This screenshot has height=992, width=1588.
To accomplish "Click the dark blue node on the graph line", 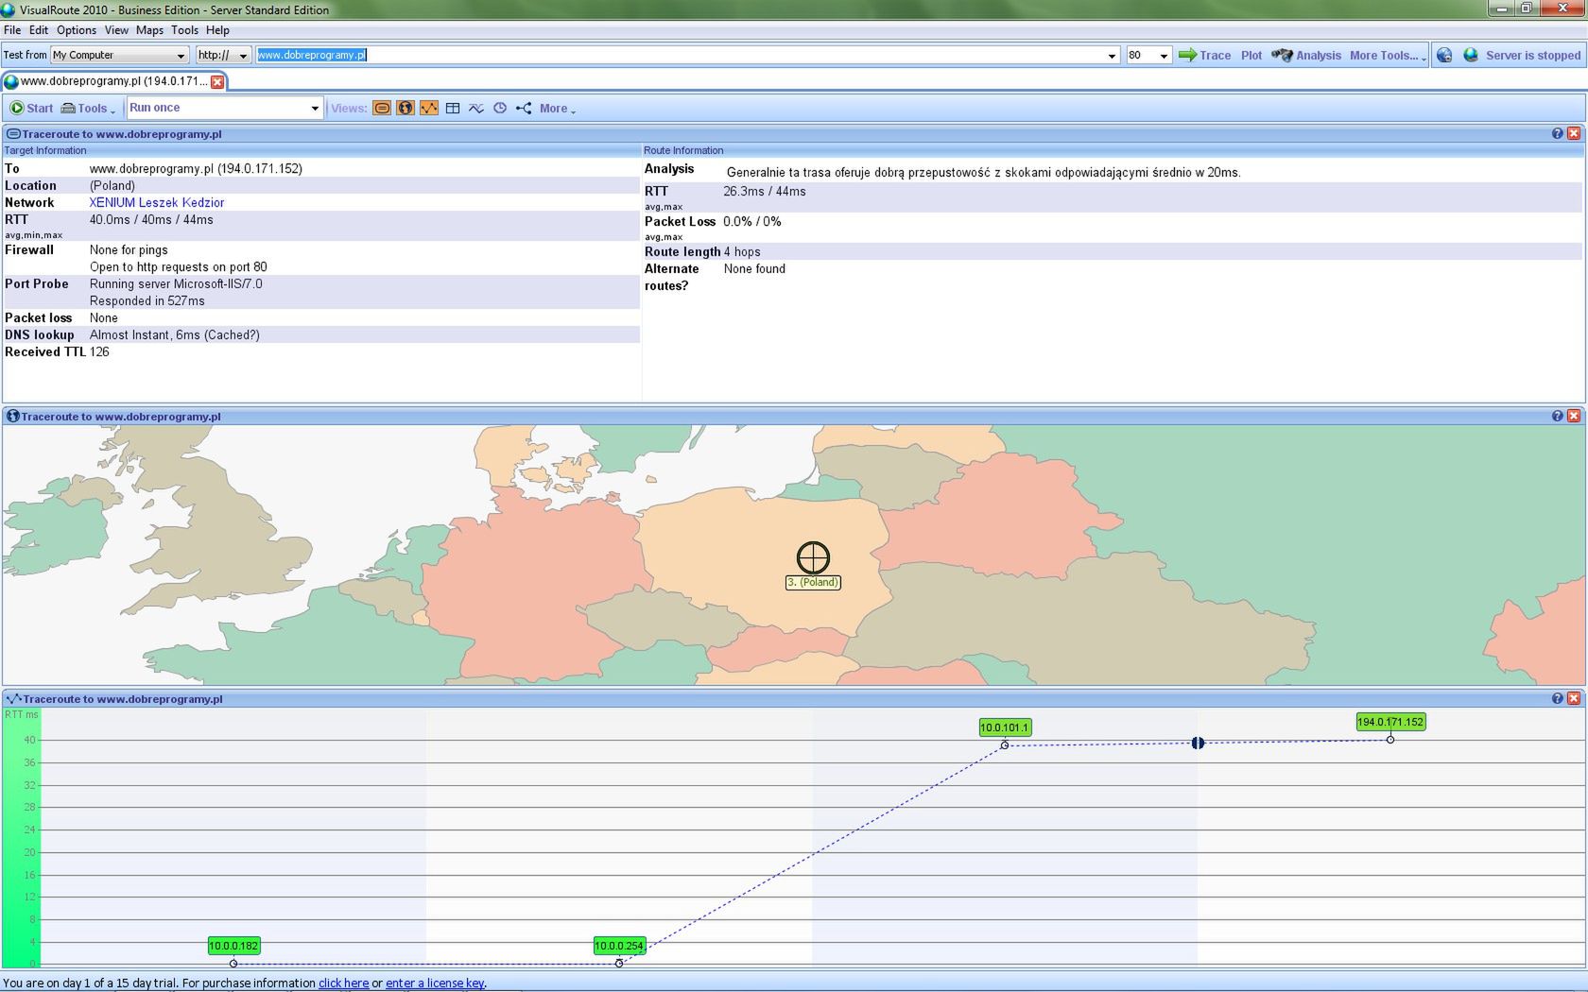I will [x=1198, y=744].
